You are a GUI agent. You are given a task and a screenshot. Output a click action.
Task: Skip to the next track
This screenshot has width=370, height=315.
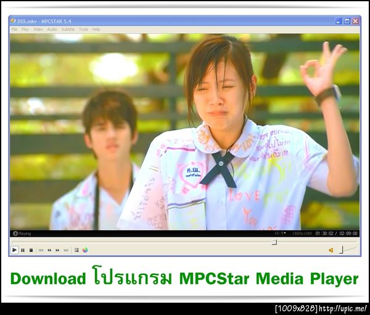click(x=66, y=250)
